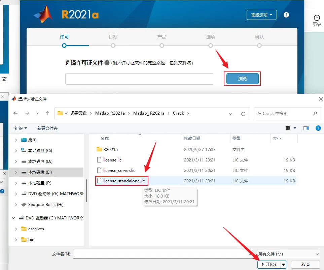Sort by 大小 column header

click(x=277, y=138)
